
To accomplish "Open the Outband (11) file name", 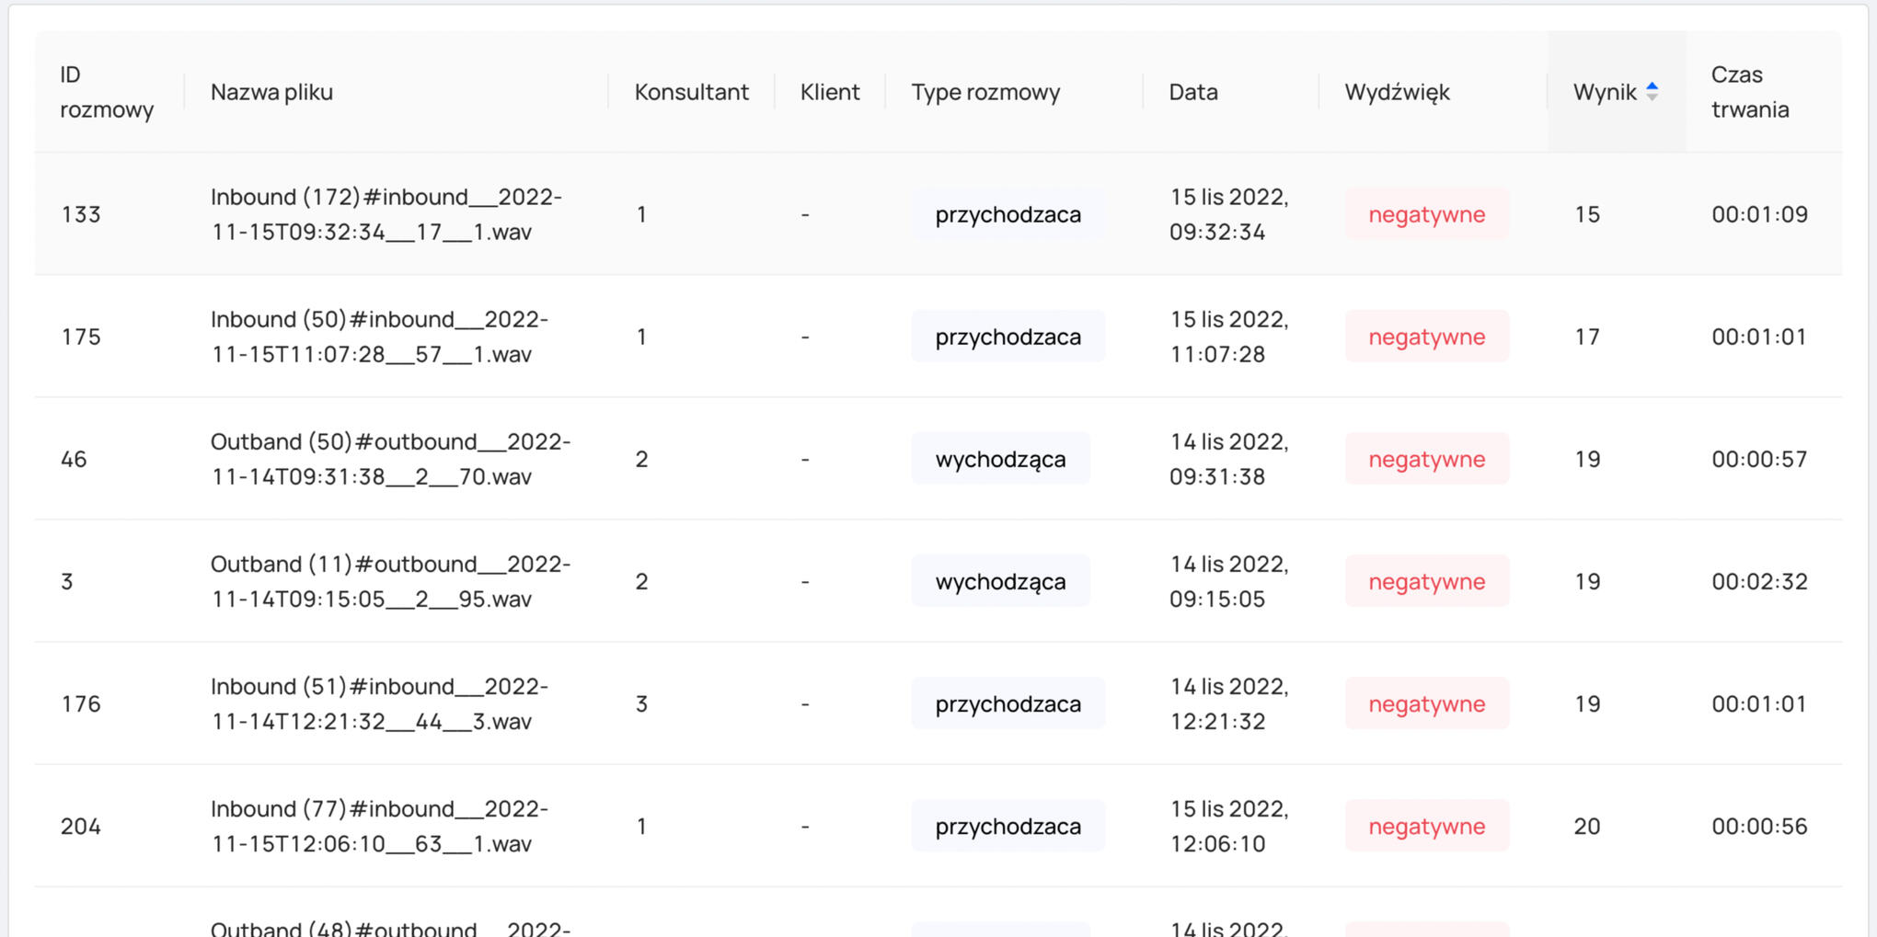I will coord(390,581).
